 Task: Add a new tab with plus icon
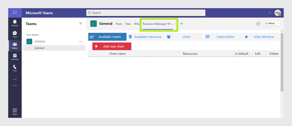pos(182,24)
